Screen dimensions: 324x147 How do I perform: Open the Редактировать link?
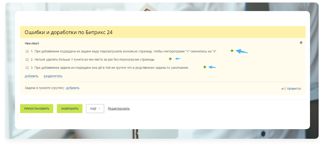pos(119,108)
